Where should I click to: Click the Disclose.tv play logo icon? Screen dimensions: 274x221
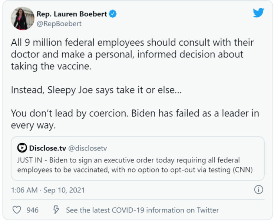tap(22, 148)
